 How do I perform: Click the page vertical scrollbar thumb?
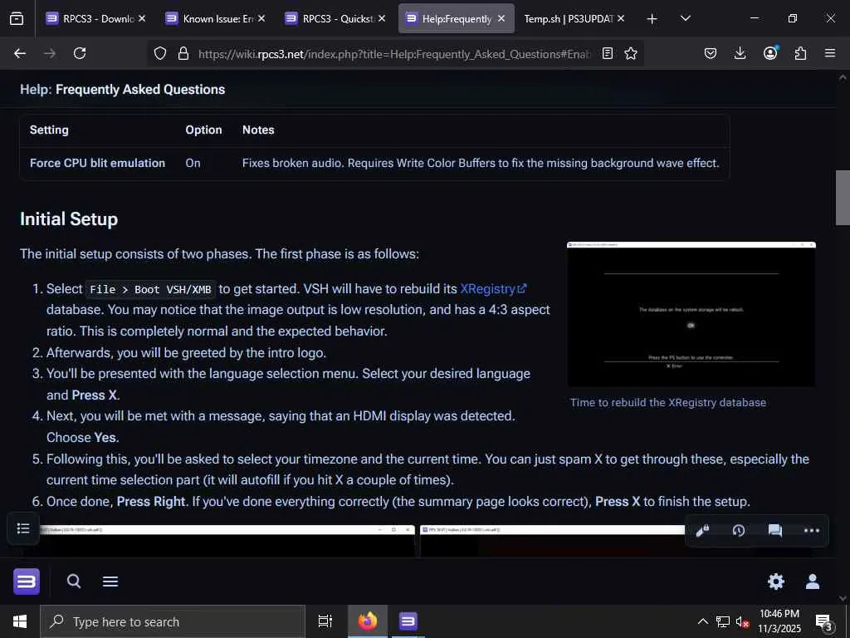tap(843, 198)
